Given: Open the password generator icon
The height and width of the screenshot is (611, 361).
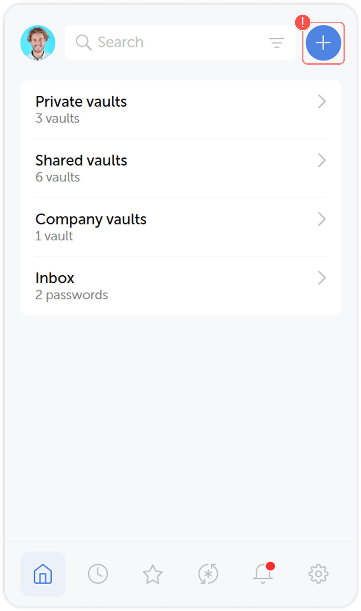Looking at the screenshot, I should click(208, 573).
